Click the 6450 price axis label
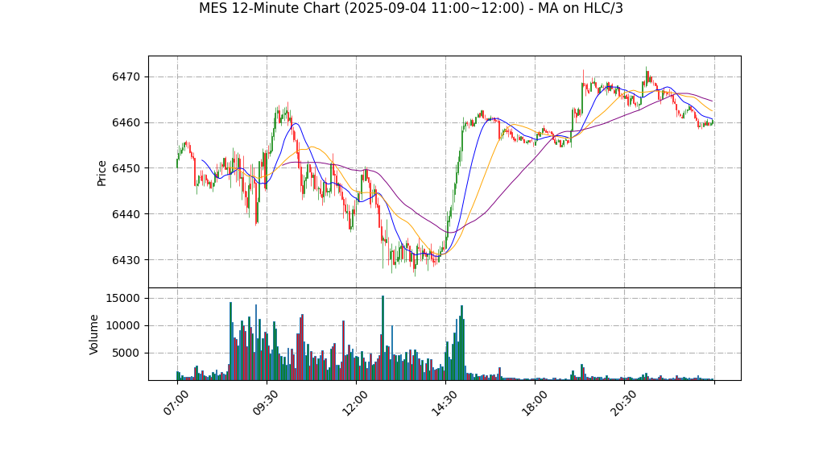 point(126,168)
